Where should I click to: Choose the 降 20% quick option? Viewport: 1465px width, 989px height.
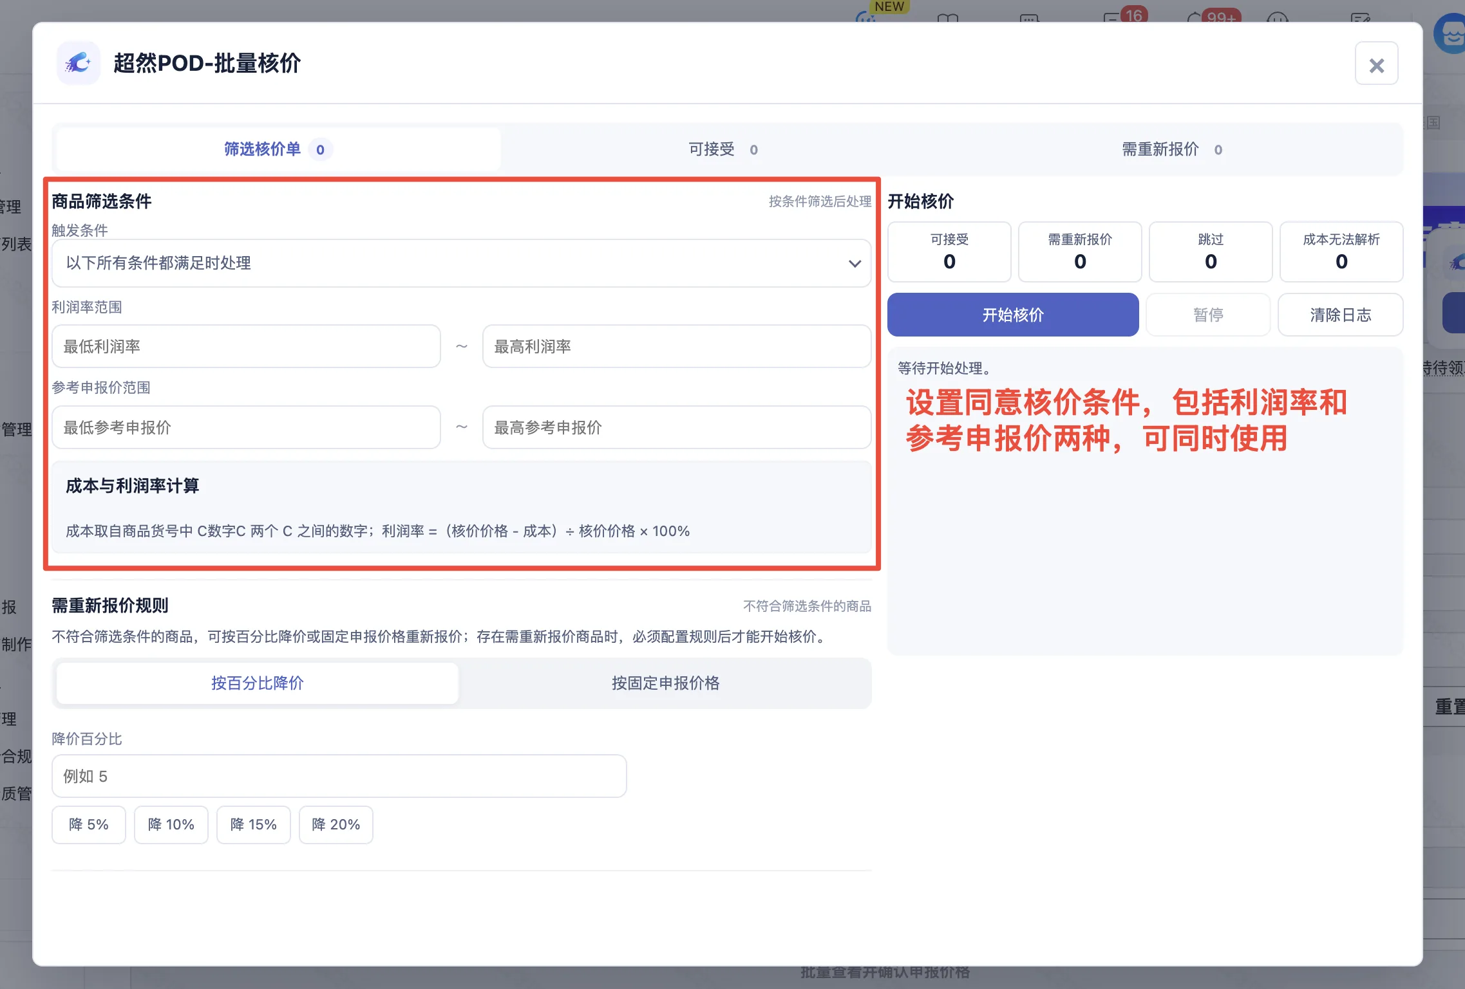tap(336, 824)
